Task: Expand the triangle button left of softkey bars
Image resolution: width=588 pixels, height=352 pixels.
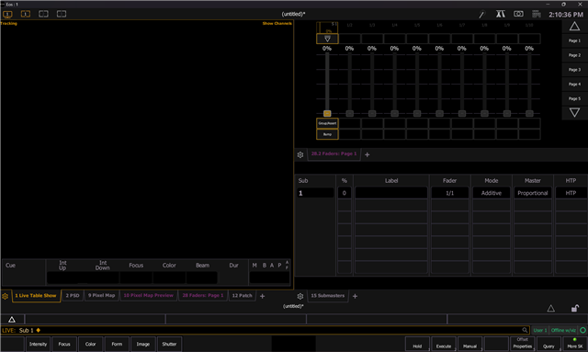Action: 12,319
